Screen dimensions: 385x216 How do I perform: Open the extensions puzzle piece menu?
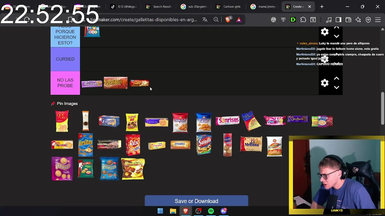coord(303,20)
